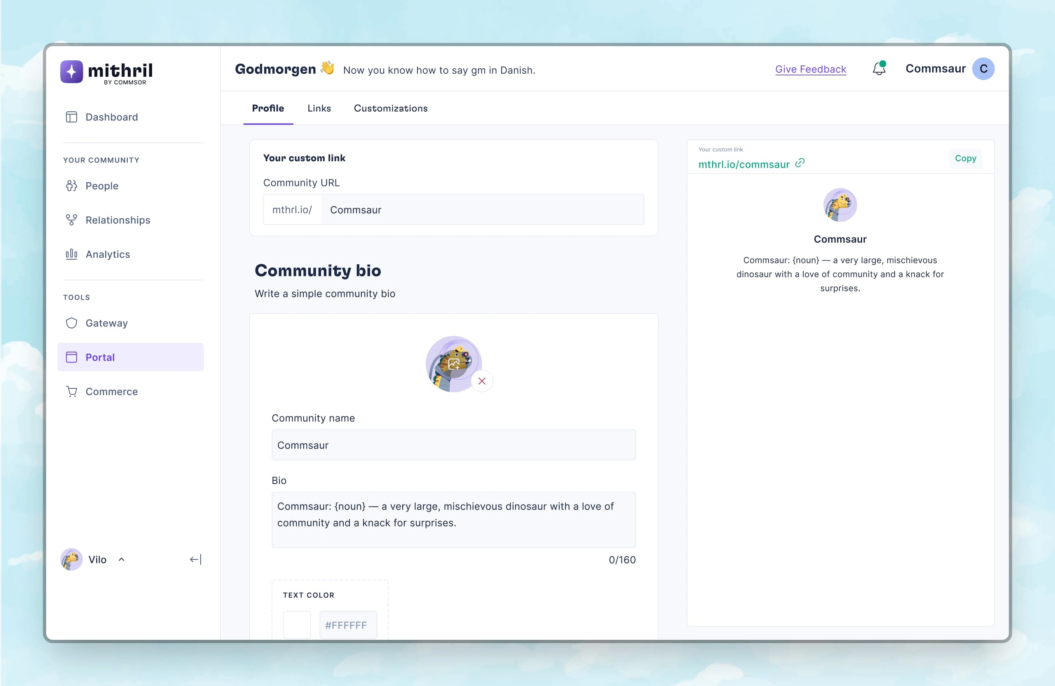Switch to the Customizations tab
This screenshot has width=1055, height=686.
point(390,108)
